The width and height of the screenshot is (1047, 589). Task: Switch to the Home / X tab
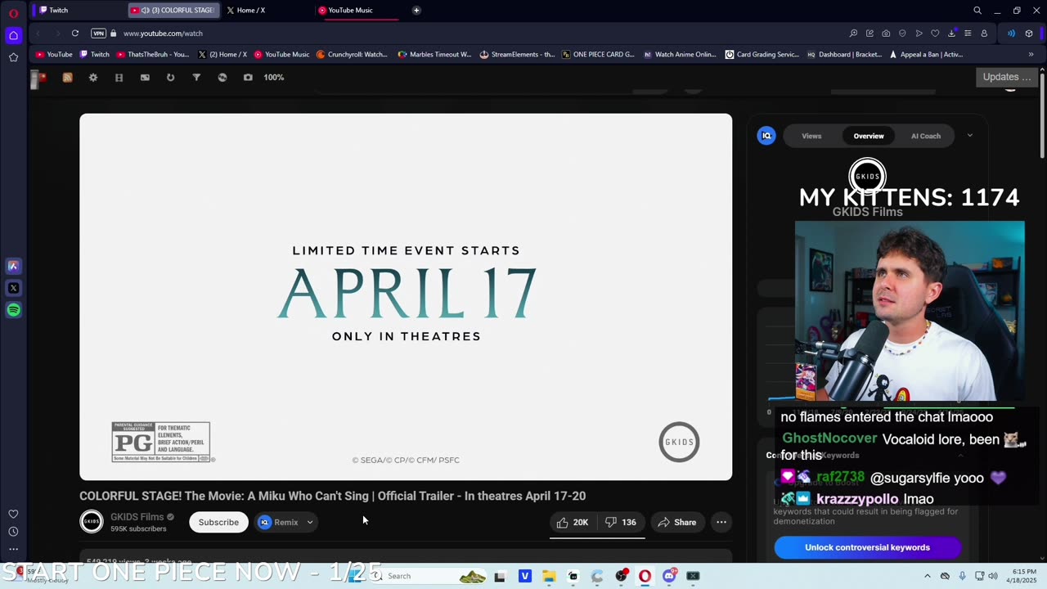266,11
